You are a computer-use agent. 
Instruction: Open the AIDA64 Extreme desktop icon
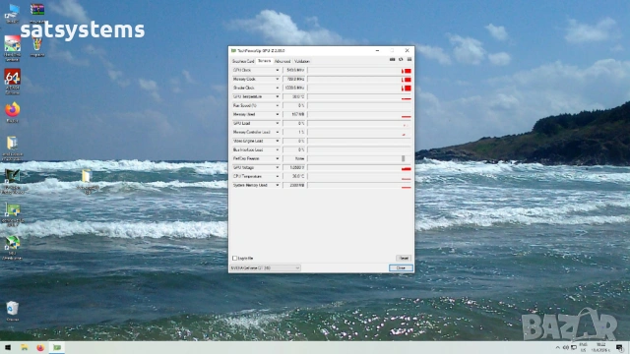point(12,82)
